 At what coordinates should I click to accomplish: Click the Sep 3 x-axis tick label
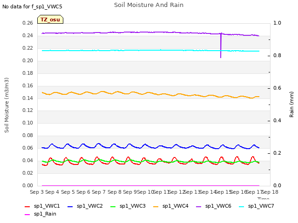(37, 192)
